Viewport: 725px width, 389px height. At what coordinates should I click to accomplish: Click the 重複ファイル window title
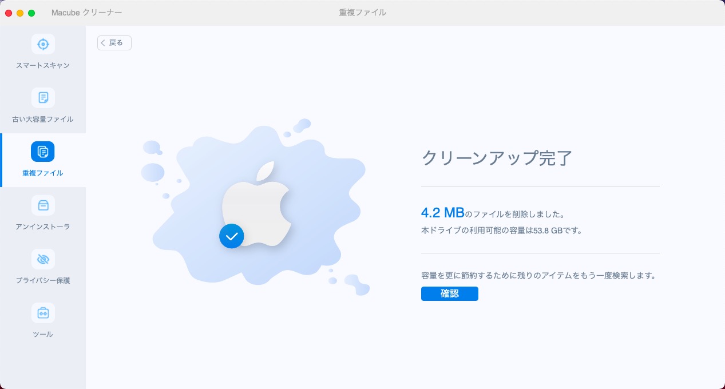tap(362, 12)
